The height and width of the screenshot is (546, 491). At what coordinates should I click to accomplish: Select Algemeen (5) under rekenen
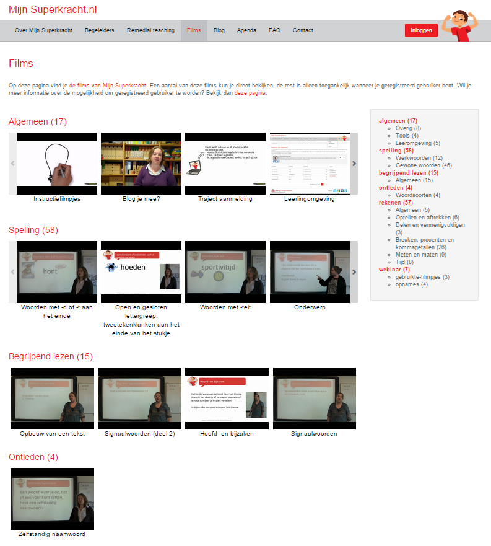412,210
